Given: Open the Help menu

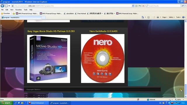Looking at the screenshot, I should point(31,10).
